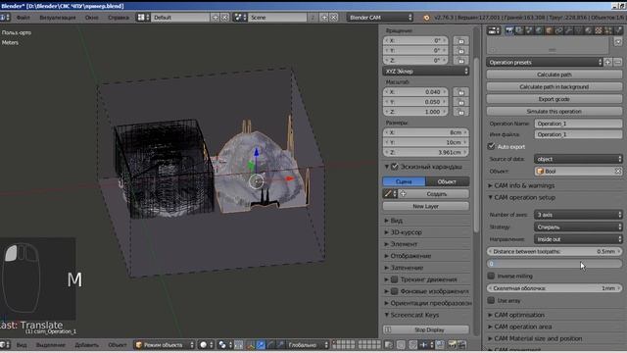Open the Файл menu
Image resolution: width=627 pixels, height=353 pixels.
[23, 18]
